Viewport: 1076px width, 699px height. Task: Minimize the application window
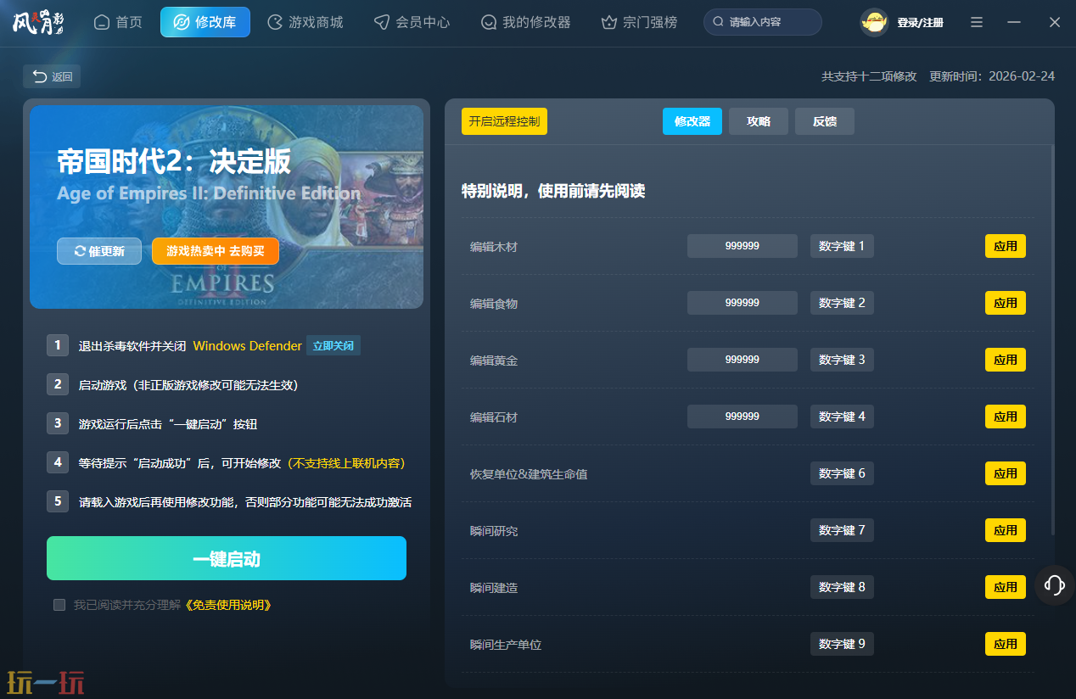click(1014, 22)
